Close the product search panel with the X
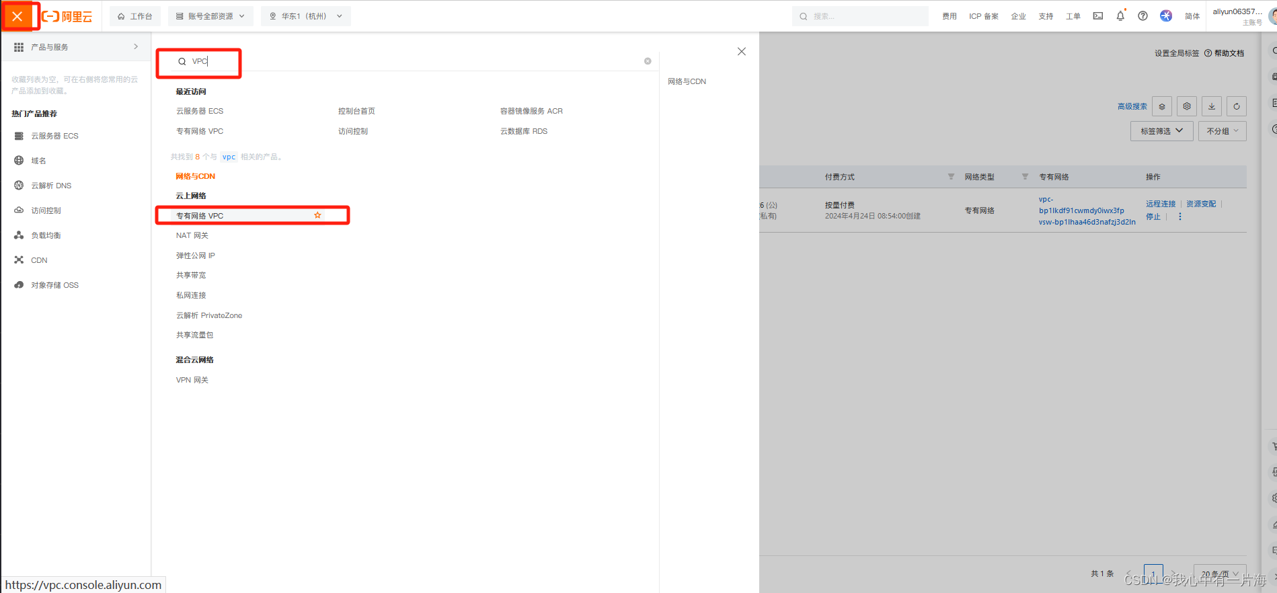Image resolution: width=1277 pixels, height=593 pixels. [x=742, y=52]
